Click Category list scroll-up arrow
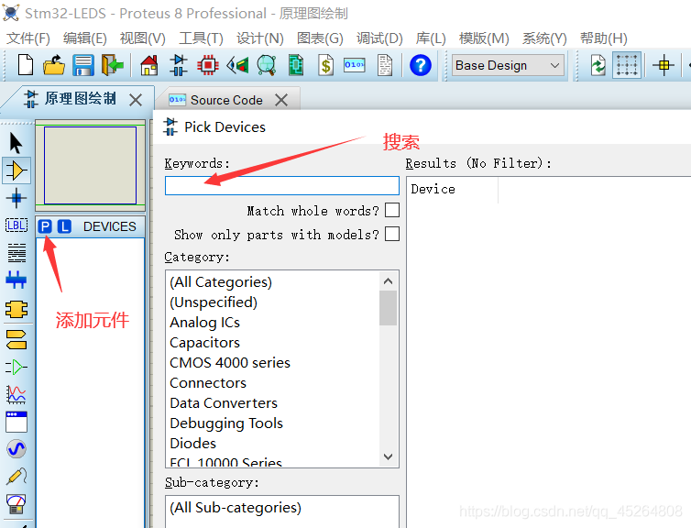Viewport: 691px width, 528px height. coord(389,281)
